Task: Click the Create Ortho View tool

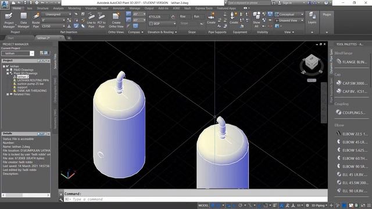Action: [116, 20]
